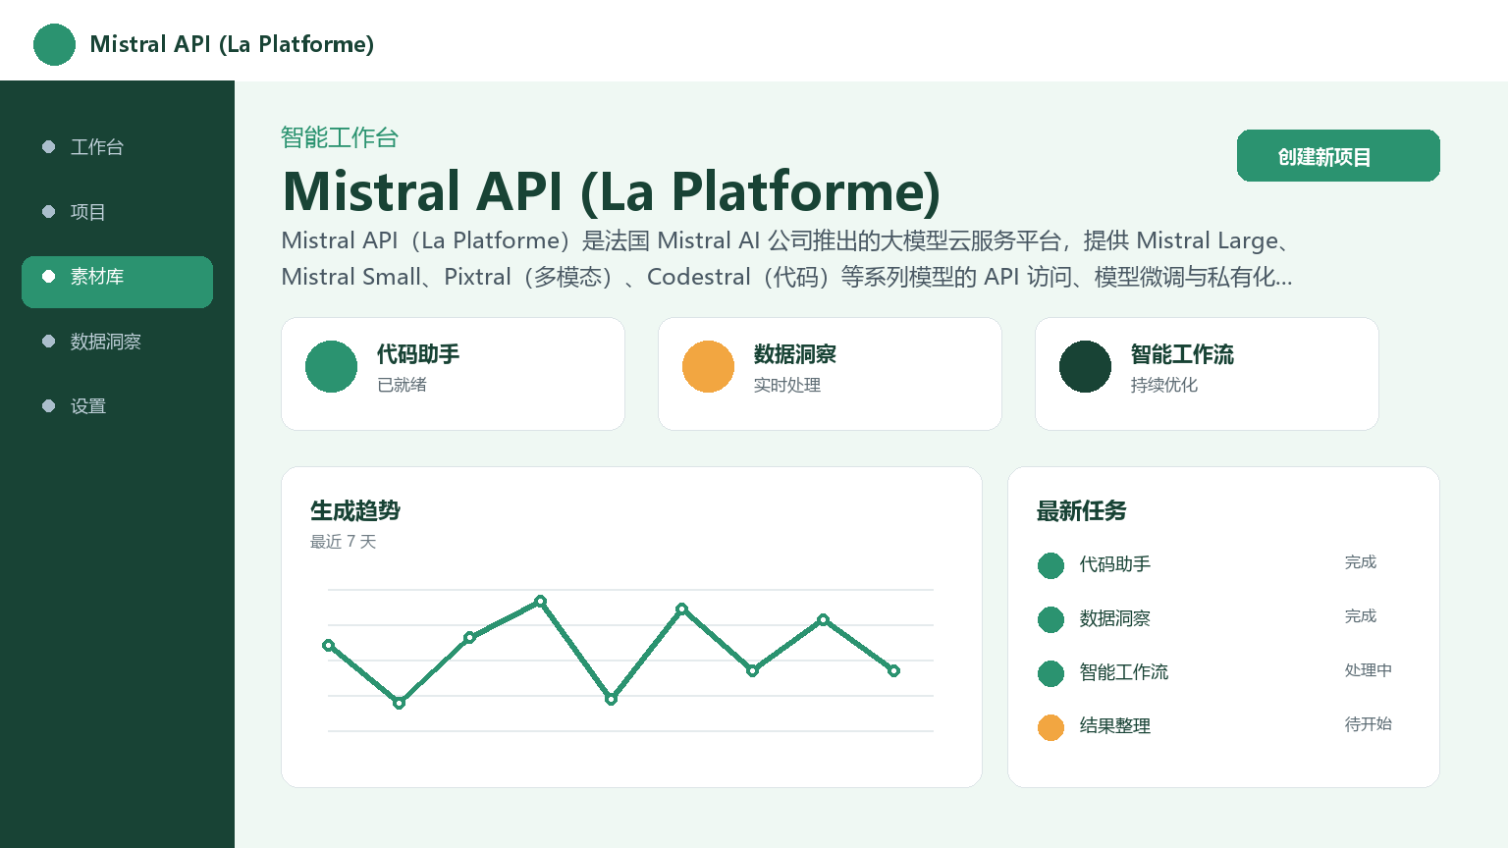Click the 完成 status of 数据洞察 task
The height and width of the screenshot is (848, 1508).
pyautogui.click(x=1361, y=616)
